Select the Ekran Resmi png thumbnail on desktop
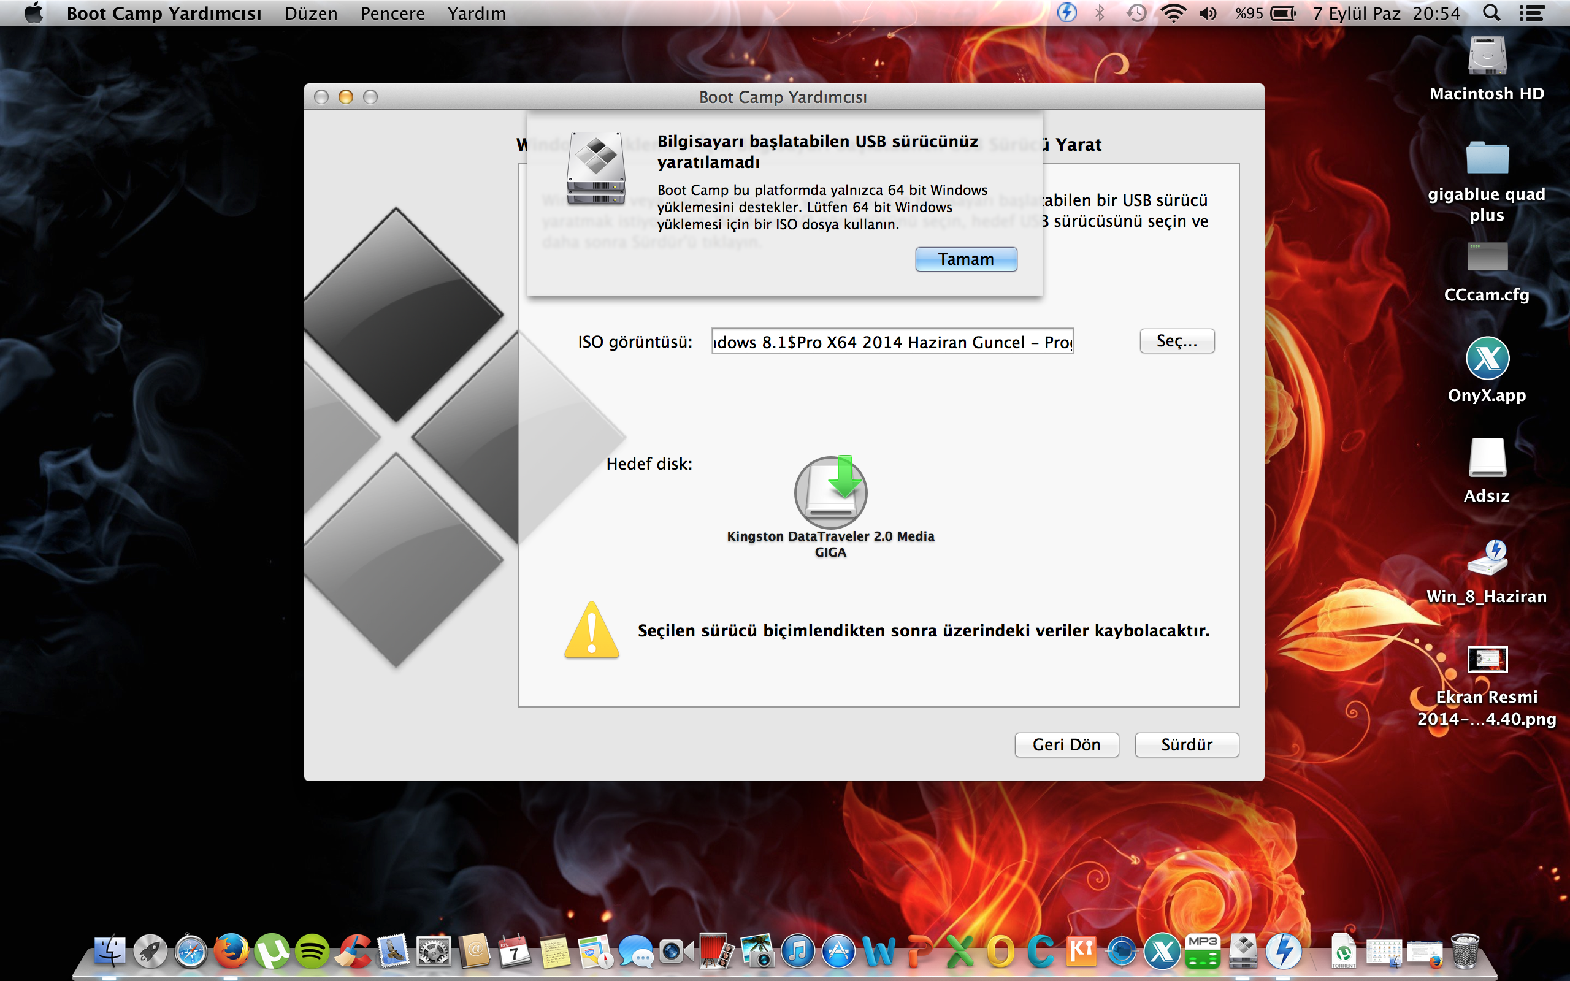 tap(1487, 660)
